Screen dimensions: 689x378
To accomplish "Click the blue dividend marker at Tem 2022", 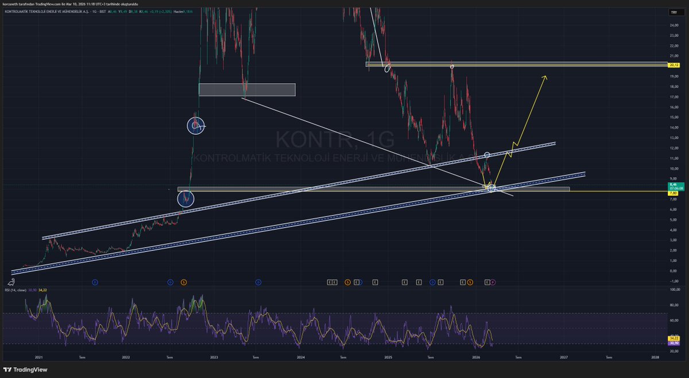I will [x=171, y=282].
